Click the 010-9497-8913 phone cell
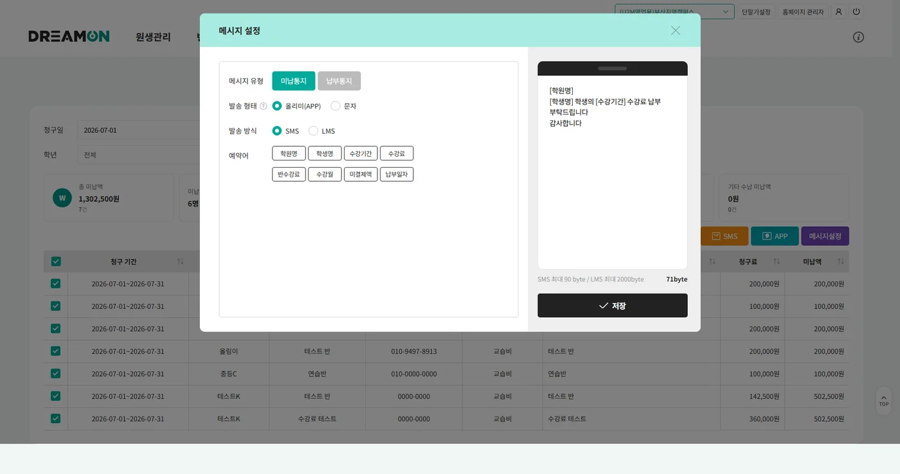The image size is (900, 474). click(414, 351)
